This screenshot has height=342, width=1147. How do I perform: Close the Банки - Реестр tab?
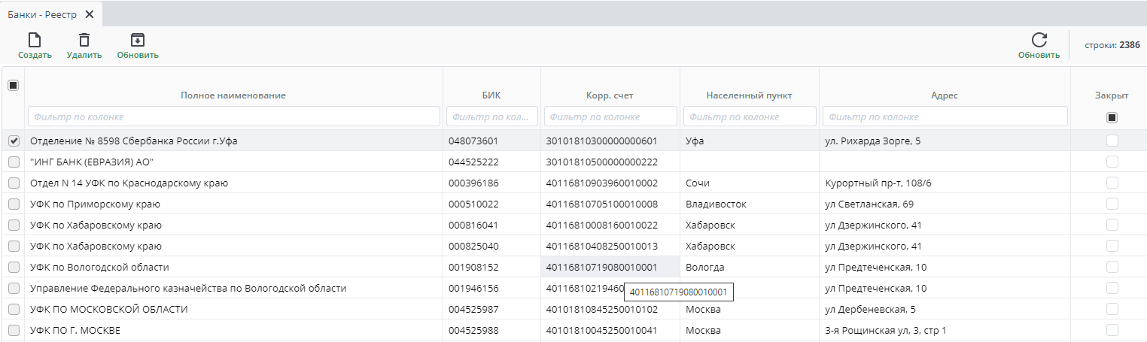point(90,14)
